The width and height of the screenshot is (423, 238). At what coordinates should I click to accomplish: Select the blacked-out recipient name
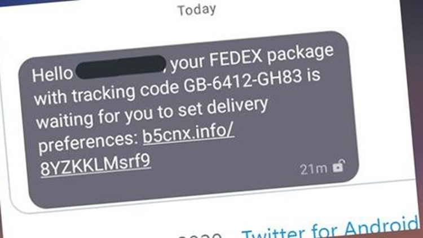coord(121,67)
